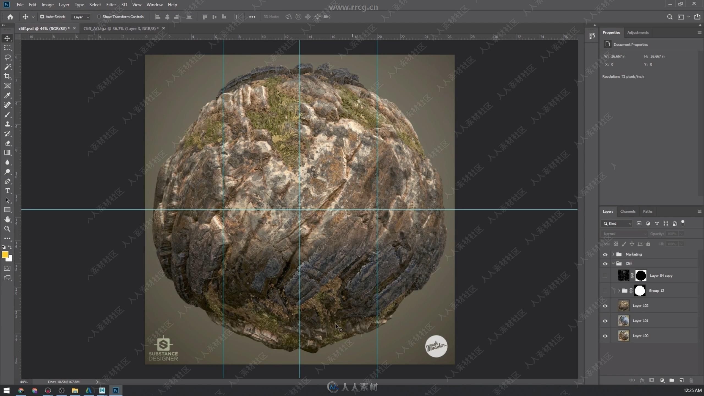Select the Text tool
Image resolution: width=704 pixels, height=396 pixels.
(x=7, y=191)
